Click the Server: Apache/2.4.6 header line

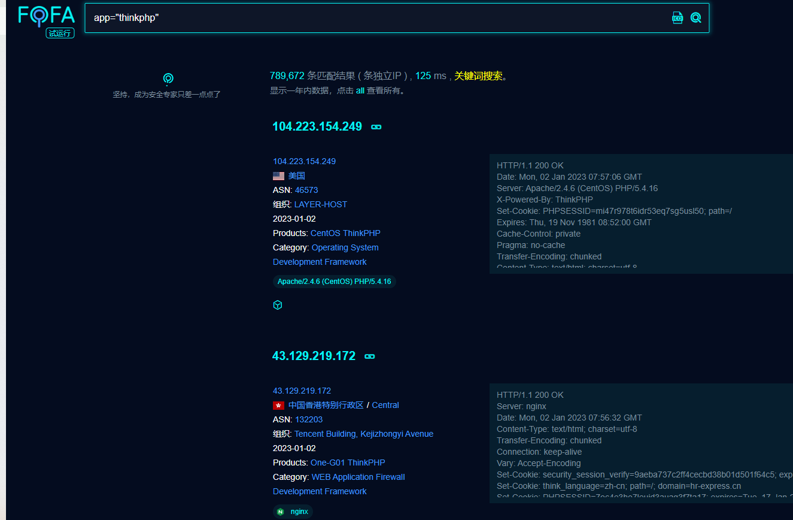pyautogui.click(x=577, y=188)
